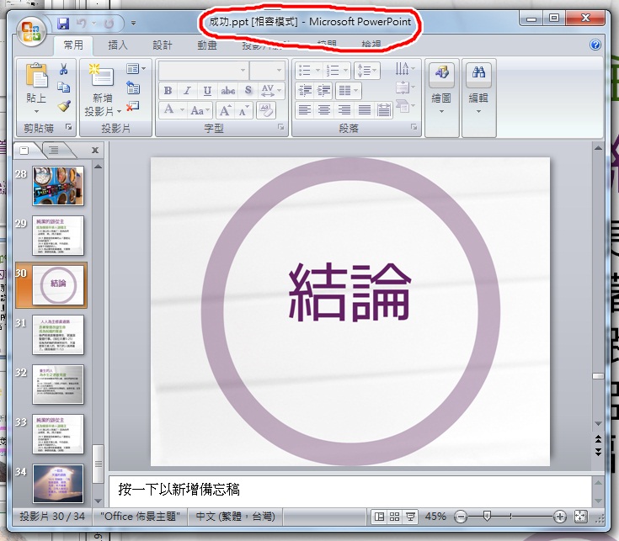The height and width of the screenshot is (541, 619).
Task: Justify paragraph text
Action: [364, 109]
